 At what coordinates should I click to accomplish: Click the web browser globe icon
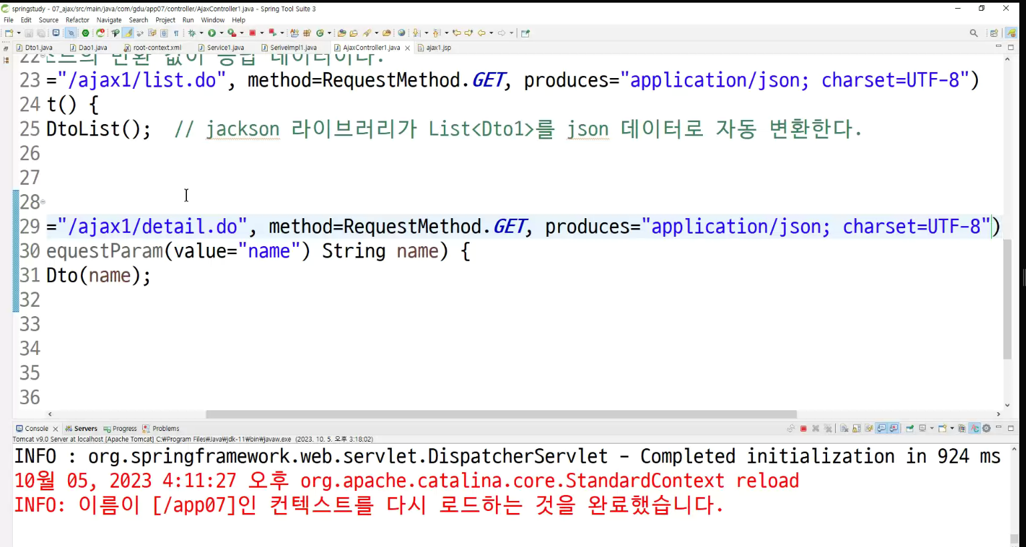(402, 33)
